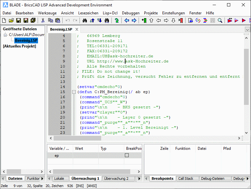Image resolution: width=251 pixels, height=189 pixels.
Task: Open Find in files binoculars icon
Action: [107, 20]
